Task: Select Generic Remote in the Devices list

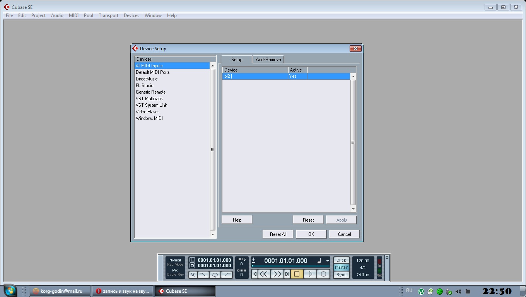Action: point(172,92)
